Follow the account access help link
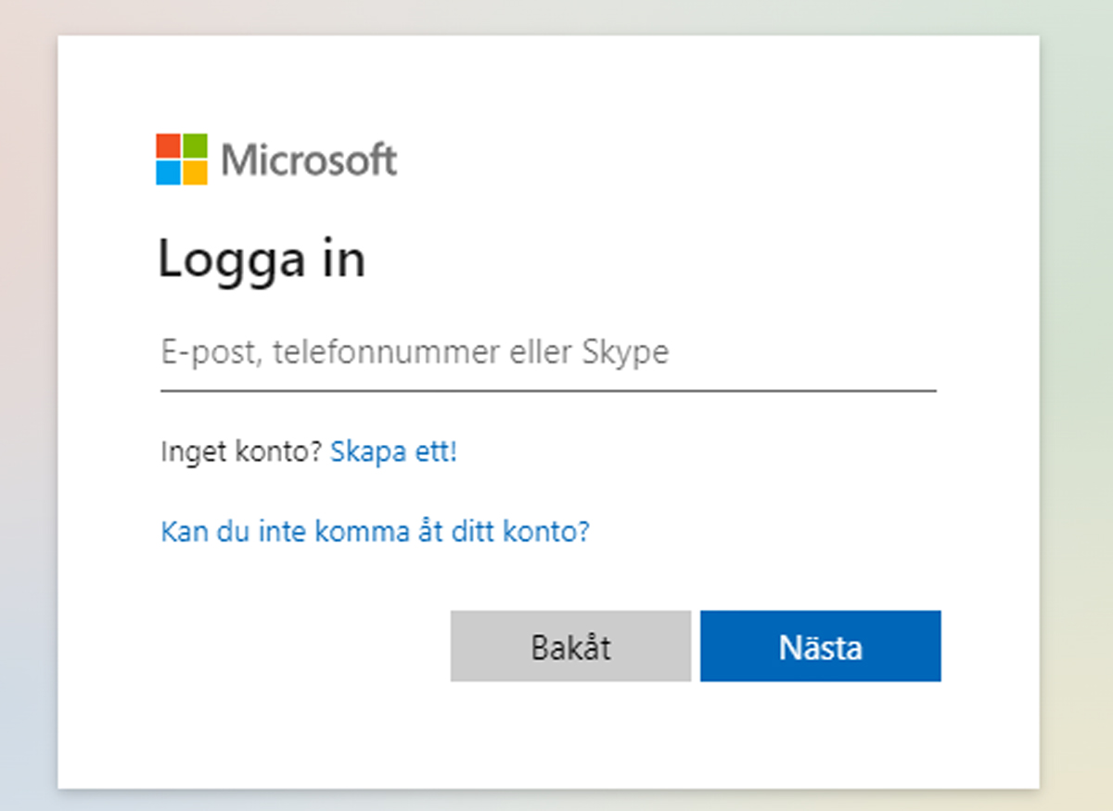The image size is (1113, 811). [376, 532]
